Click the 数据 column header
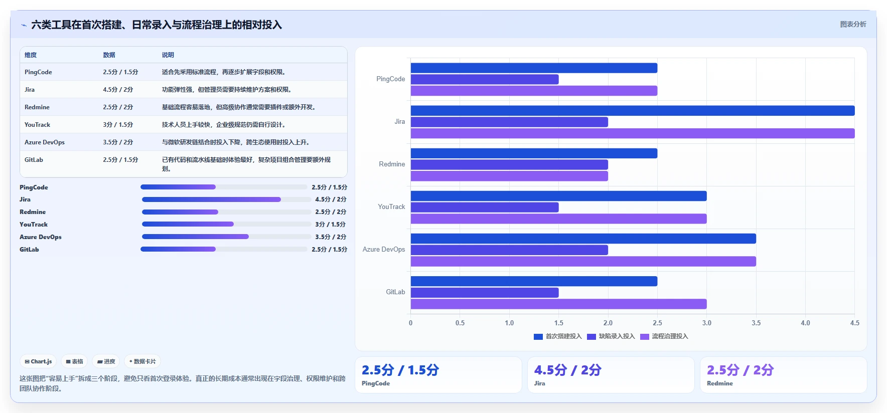Screen dimensions: 887x413 [109, 55]
